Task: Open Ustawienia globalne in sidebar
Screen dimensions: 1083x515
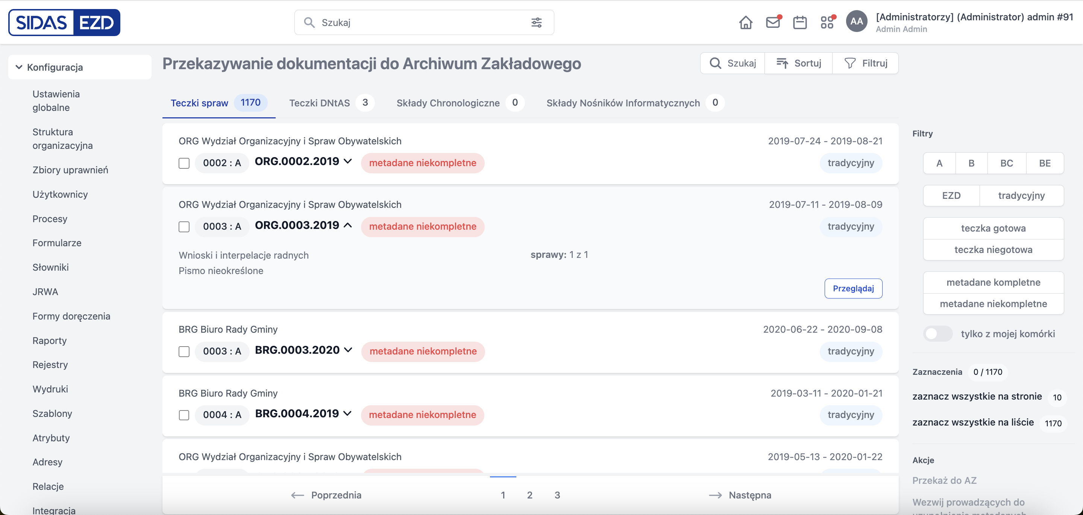Action: 56,101
